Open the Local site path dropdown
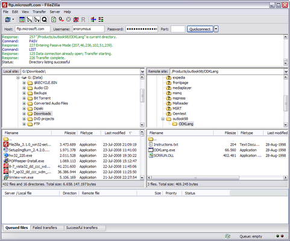290x241 pixels. [x=142, y=71]
